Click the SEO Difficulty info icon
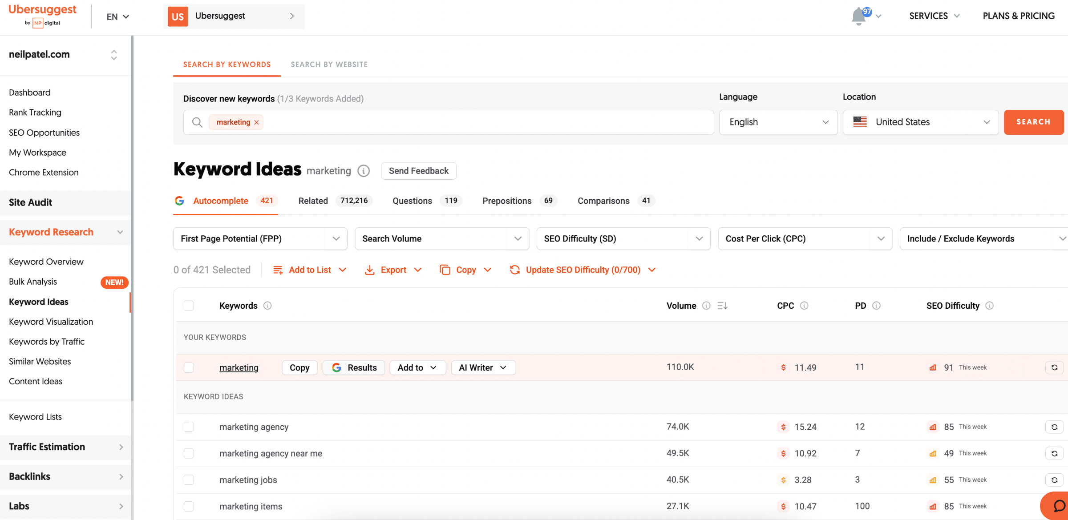Viewport: 1068px width, 520px height. [x=989, y=306]
